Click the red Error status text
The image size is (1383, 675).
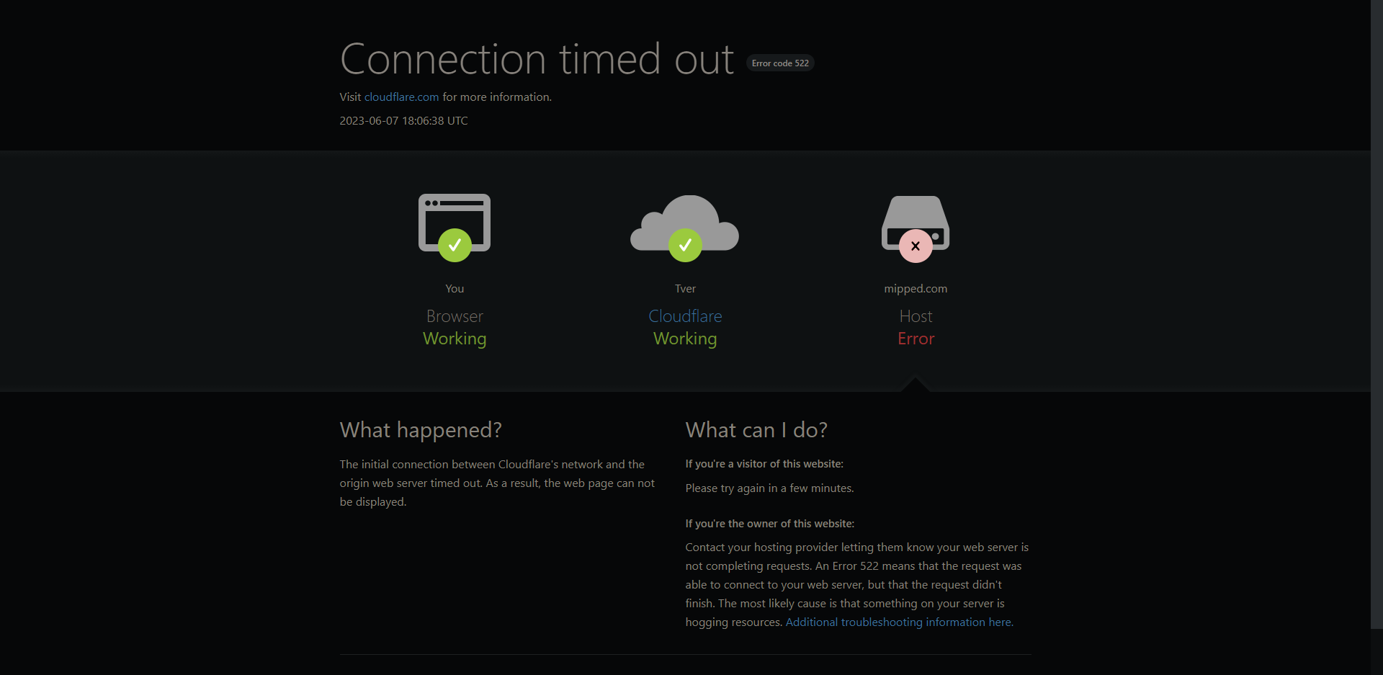point(916,339)
